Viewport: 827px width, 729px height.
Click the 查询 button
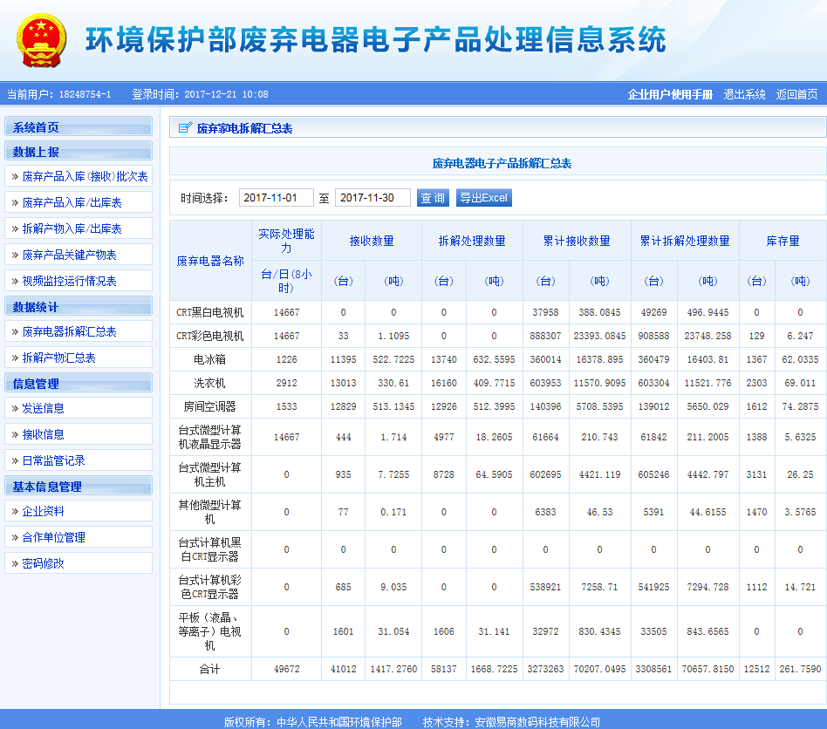(x=433, y=198)
